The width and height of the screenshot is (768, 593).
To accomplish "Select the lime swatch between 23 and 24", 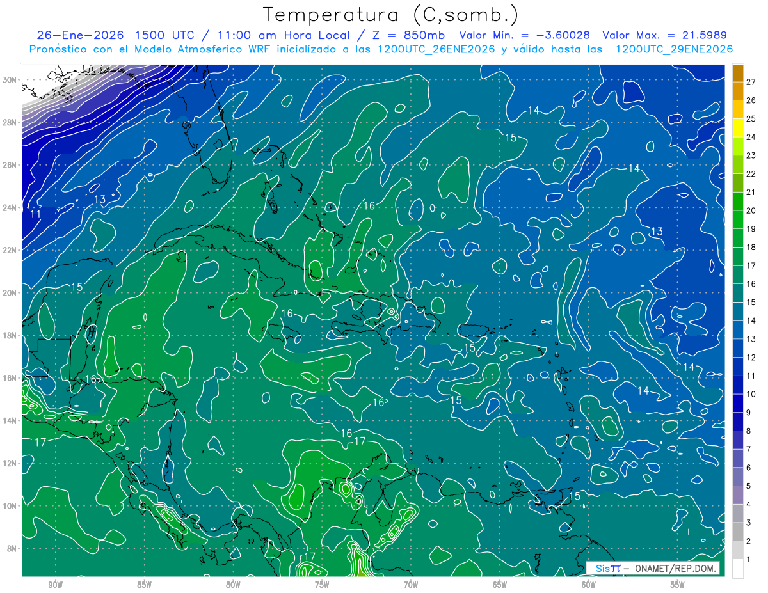I will [738, 146].
